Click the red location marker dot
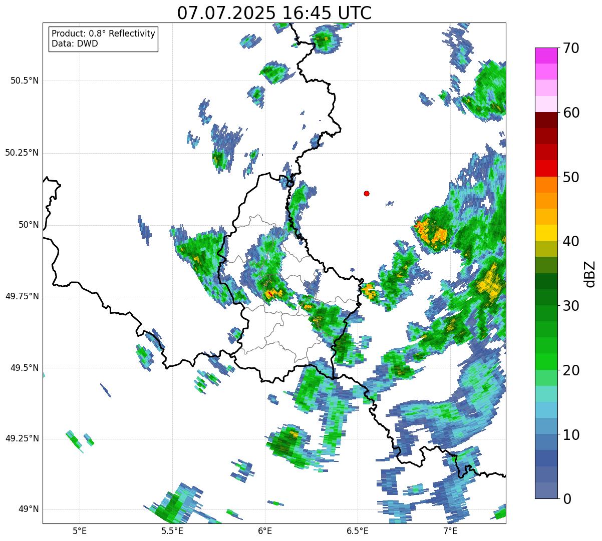This screenshot has width=602, height=541. [367, 193]
